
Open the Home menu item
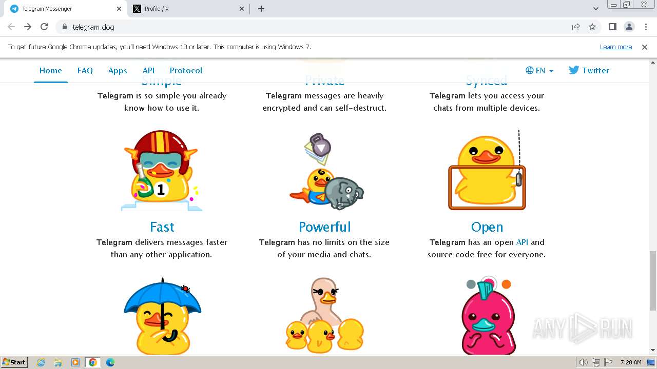tap(51, 71)
